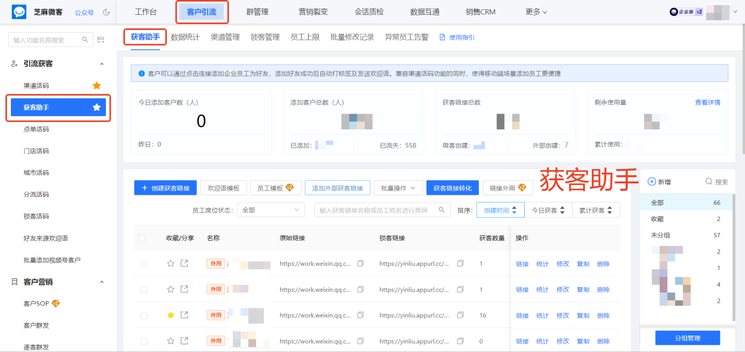Click the 输入功能名称搜索 input field
Image resolution: width=745 pixels, height=352 pixels.
(50, 40)
